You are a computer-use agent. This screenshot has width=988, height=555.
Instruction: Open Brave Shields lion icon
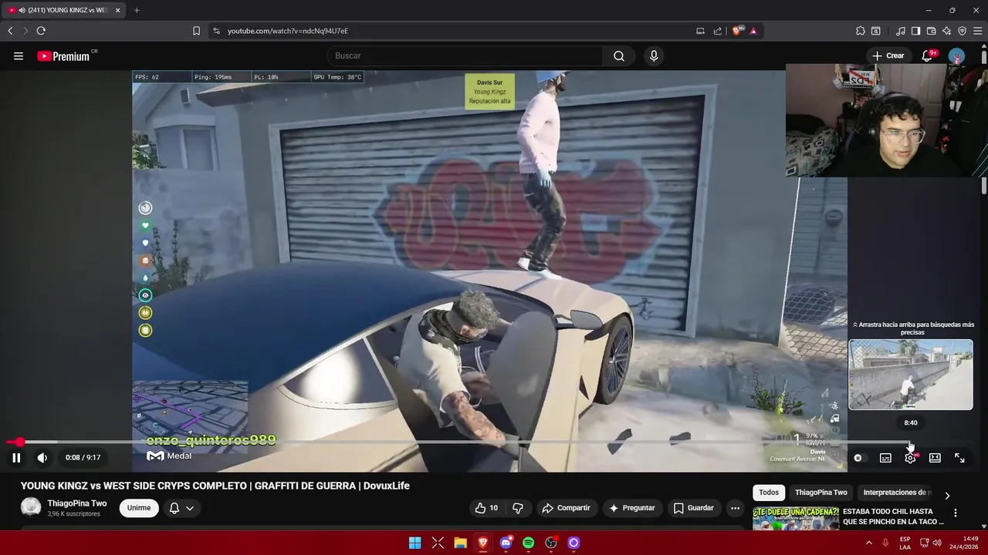[x=736, y=31]
